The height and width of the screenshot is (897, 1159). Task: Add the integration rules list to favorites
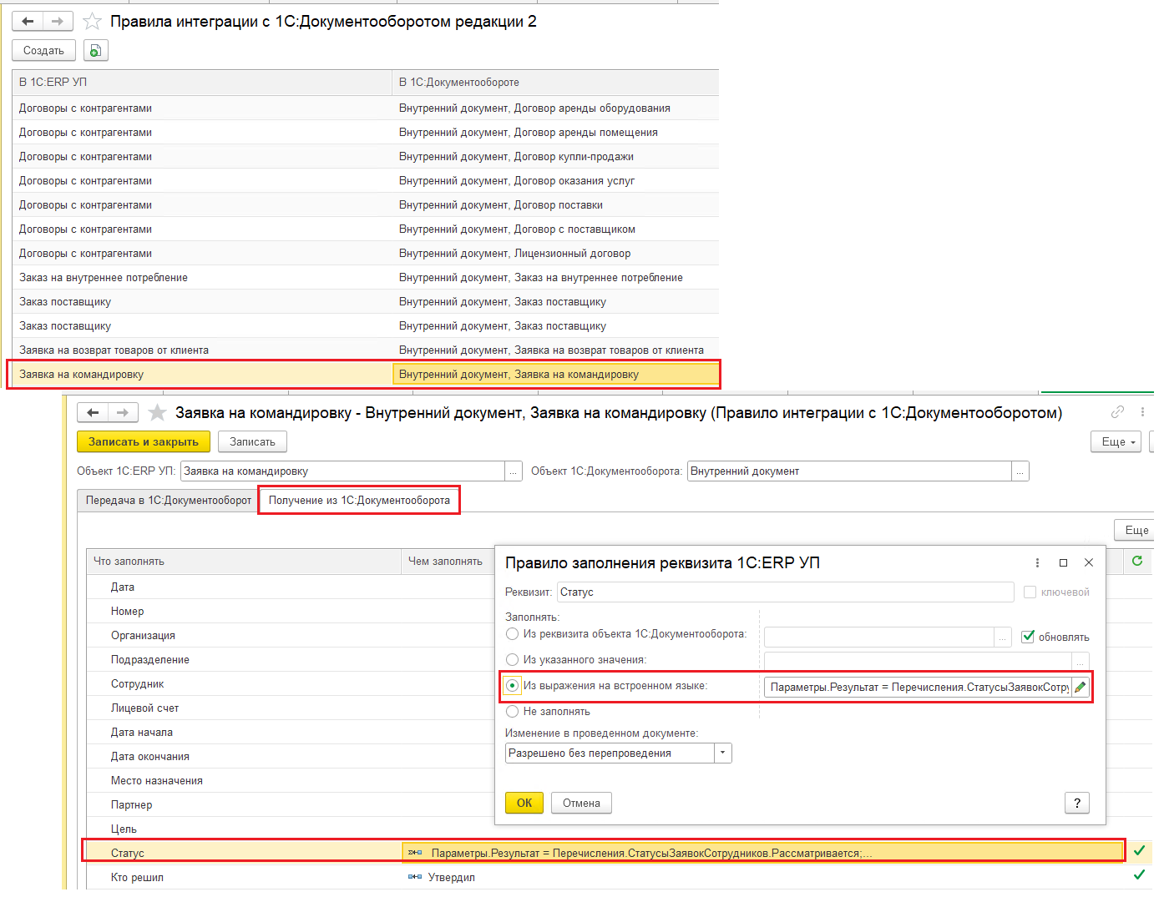[92, 21]
